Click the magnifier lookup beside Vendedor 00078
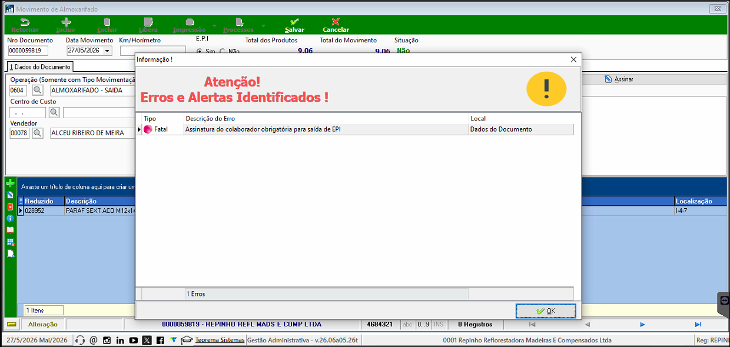The width and height of the screenshot is (730, 347). (x=37, y=134)
